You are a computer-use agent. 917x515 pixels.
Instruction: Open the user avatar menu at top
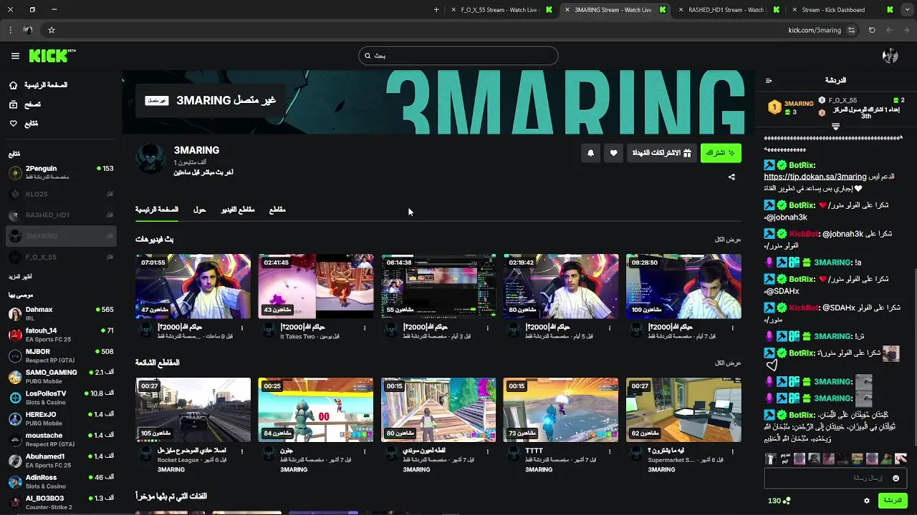tap(890, 56)
